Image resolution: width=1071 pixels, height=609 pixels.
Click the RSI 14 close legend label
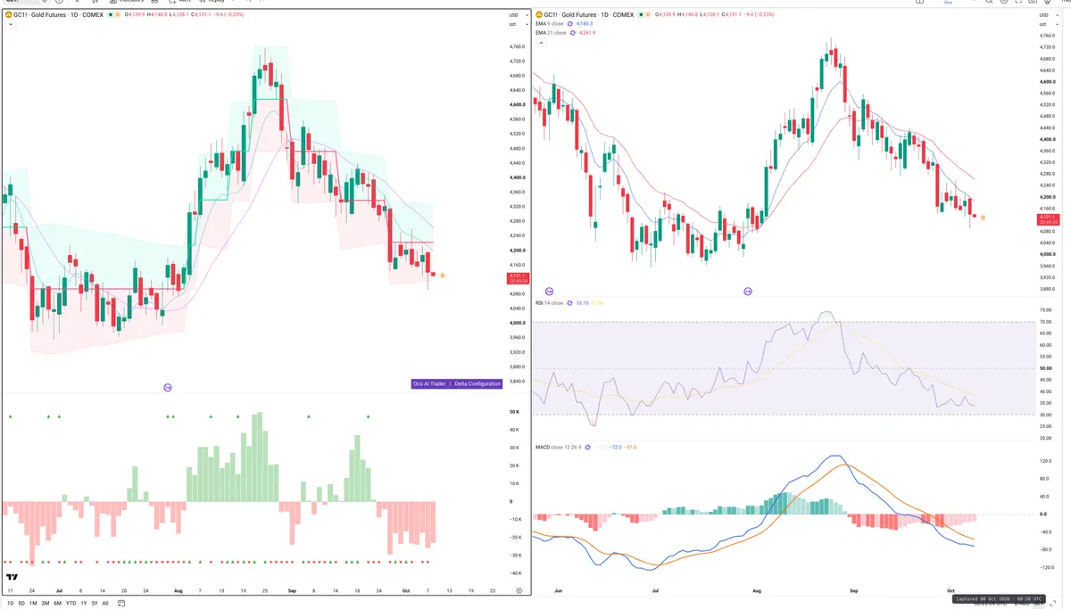(x=550, y=303)
